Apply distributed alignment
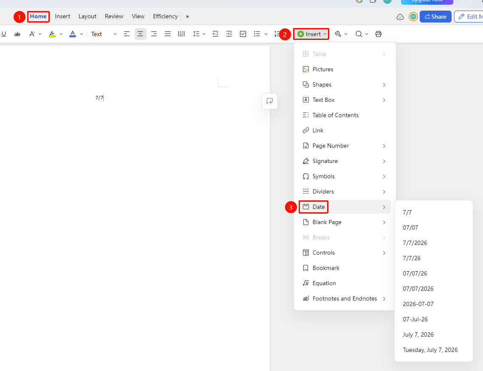Viewport: 483px width, 371px height. coord(181,34)
